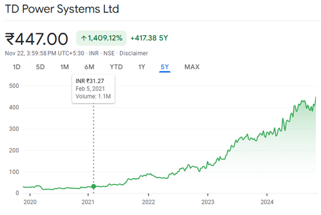The width and height of the screenshot is (321, 215).
Task: Click the 2023 x-axis label
Action: coord(208,202)
